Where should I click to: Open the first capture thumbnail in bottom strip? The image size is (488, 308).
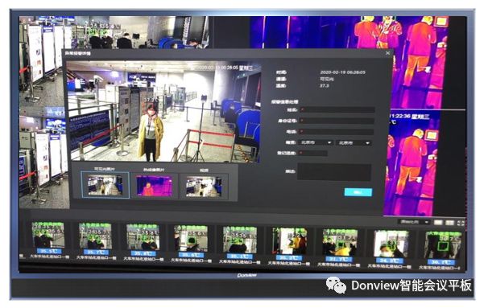48,235
